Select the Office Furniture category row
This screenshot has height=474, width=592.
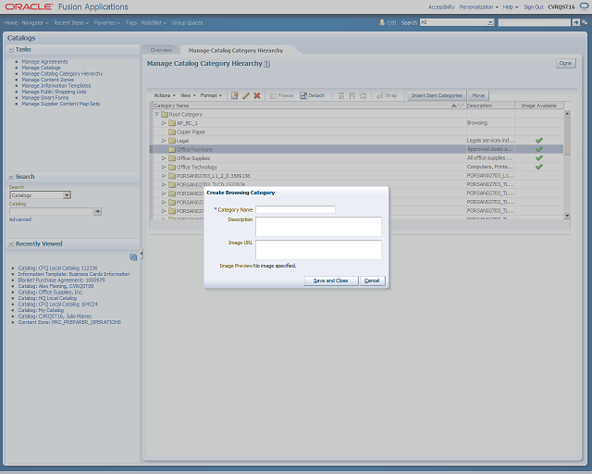pos(356,149)
